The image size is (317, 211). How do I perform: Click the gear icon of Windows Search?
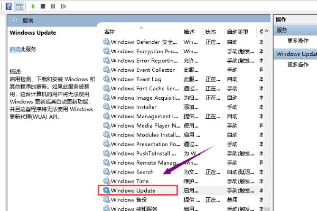106,172
